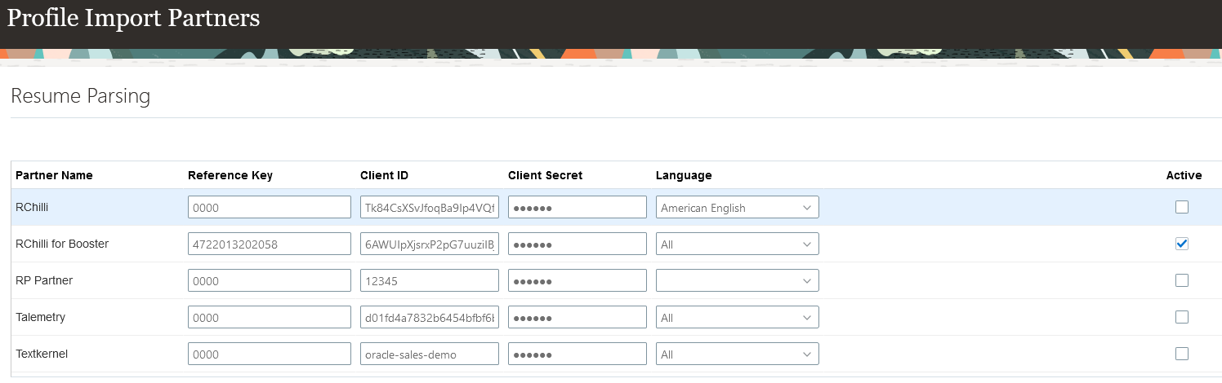Screen dimensions: 1222x383
Task: Click RChilli Client Secret field
Action: [x=578, y=207]
